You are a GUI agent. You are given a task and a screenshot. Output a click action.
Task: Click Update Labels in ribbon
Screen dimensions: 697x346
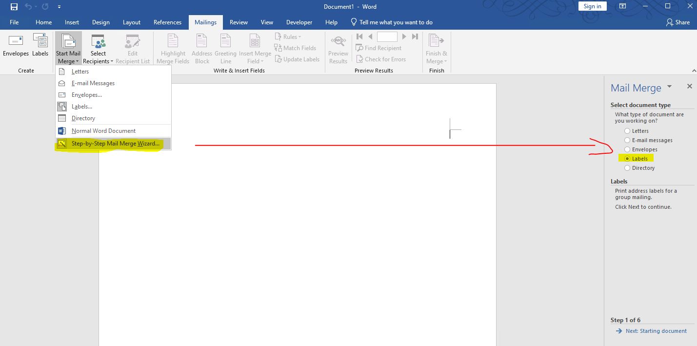pyautogui.click(x=297, y=59)
